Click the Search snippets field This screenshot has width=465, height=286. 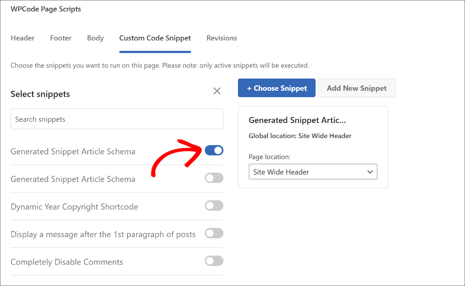coord(117,119)
